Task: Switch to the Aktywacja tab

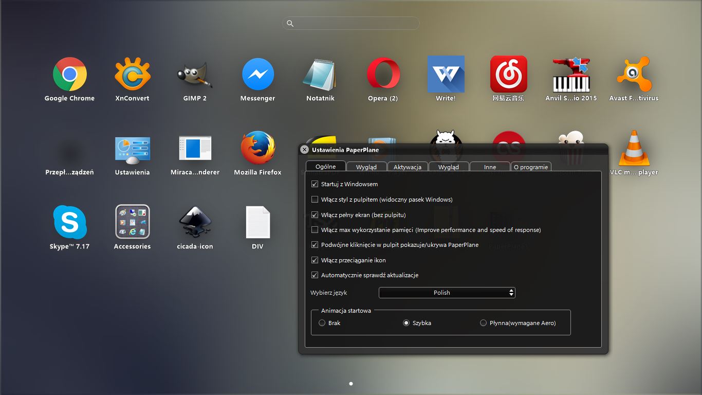Action: pyautogui.click(x=408, y=167)
